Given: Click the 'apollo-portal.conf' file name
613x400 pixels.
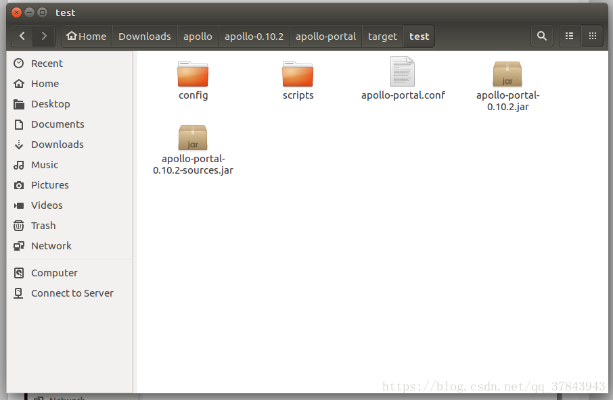Looking at the screenshot, I should coord(403,96).
